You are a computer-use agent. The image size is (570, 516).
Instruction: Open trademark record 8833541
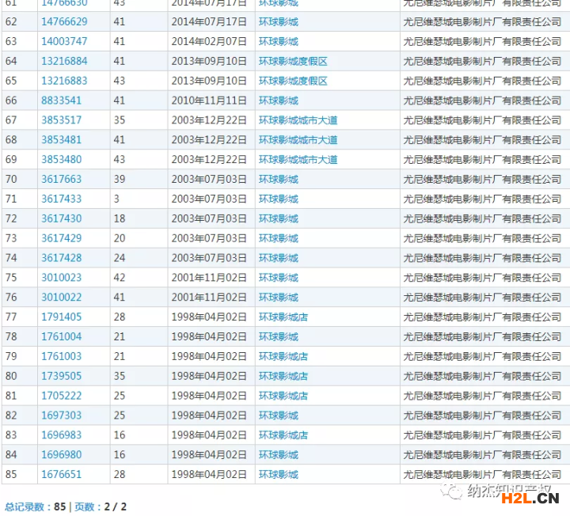(61, 101)
